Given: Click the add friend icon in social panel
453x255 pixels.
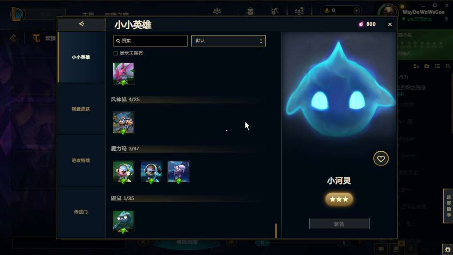Looking at the screenshot, I should click(x=416, y=66).
